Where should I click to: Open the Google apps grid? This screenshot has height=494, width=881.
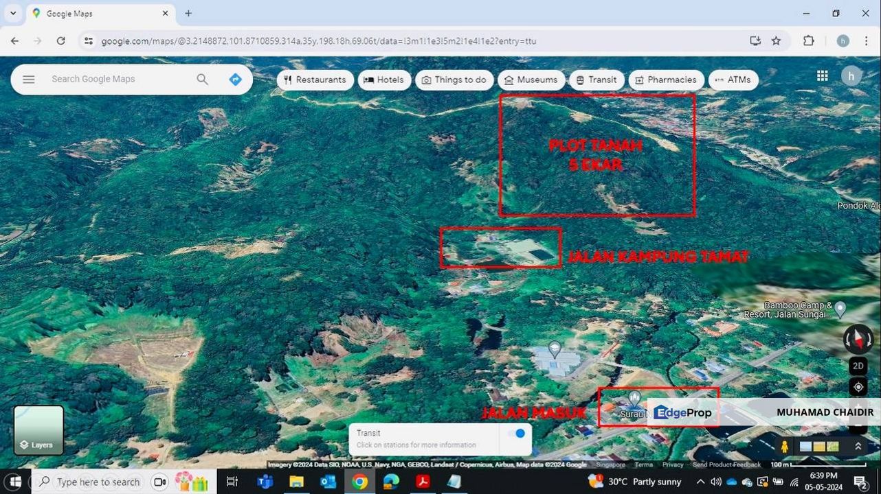pyautogui.click(x=822, y=76)
